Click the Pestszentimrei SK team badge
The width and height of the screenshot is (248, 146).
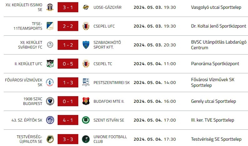click(x=85, y=82)
